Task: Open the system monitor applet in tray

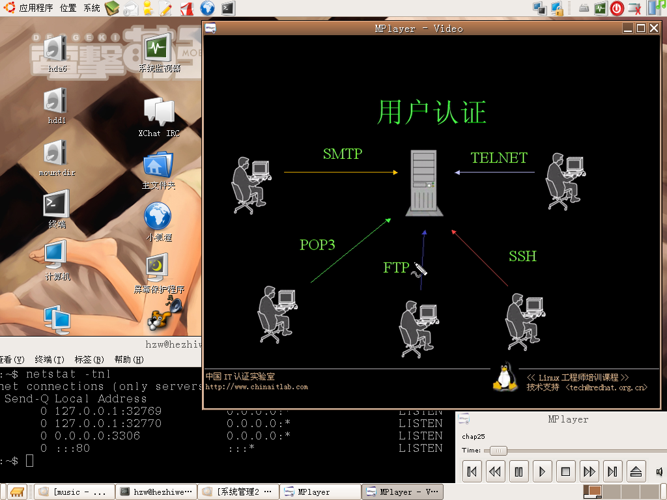Action: (600, 8)
